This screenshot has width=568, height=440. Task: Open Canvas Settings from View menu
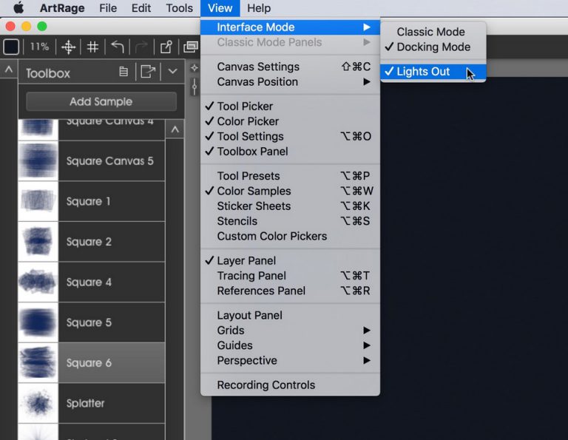(x=290, y=67)
